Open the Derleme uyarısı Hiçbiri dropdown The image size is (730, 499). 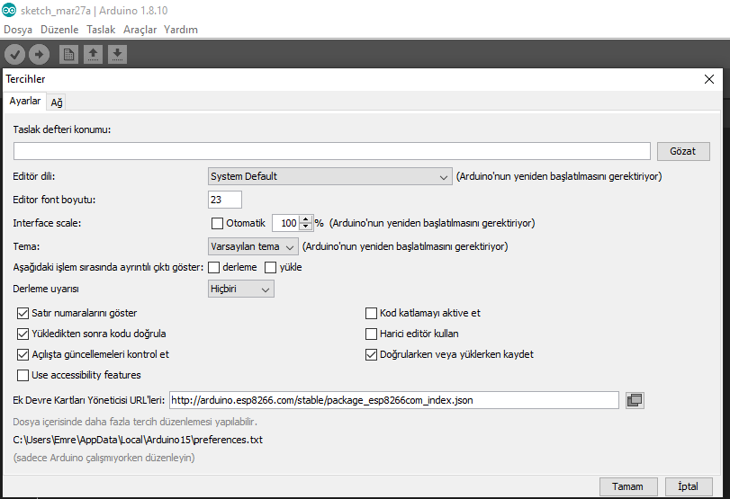(x=240, y=289)
